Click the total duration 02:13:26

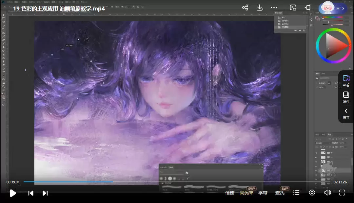[340, 182]
